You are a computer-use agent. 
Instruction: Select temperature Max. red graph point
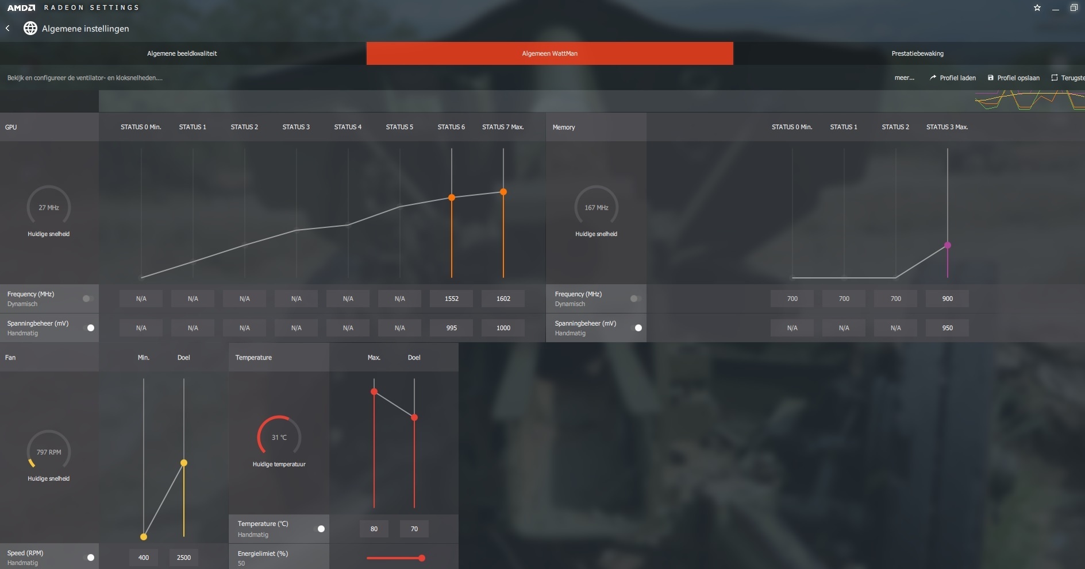pos(374,392)
